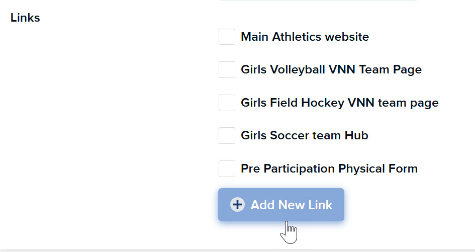Click the Pre Participation Physical Form label
Image resolution: width=475 pixels, height=252 pixels.
(329, 169)
